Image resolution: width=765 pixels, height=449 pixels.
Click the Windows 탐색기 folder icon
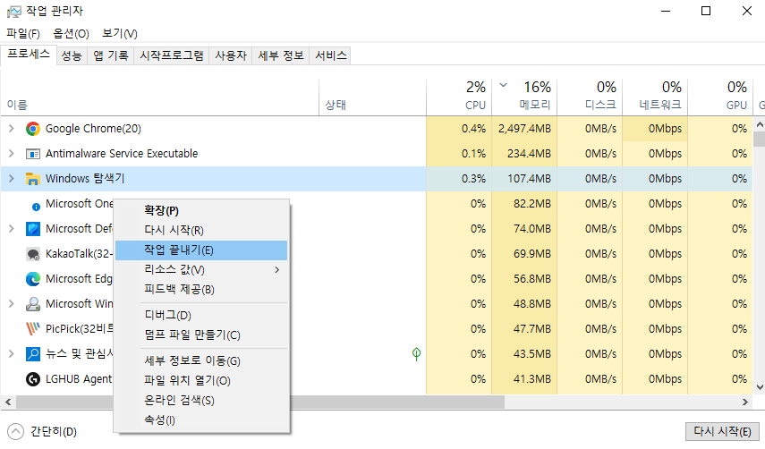33,179
